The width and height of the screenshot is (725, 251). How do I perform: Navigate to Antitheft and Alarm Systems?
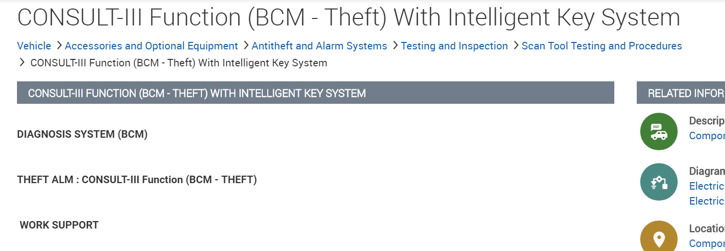tap(319, 46)
